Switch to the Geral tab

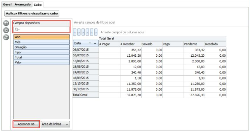coord(7,5)
